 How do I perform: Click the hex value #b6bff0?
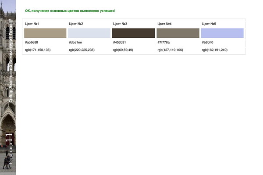click(x=207, y=42)
